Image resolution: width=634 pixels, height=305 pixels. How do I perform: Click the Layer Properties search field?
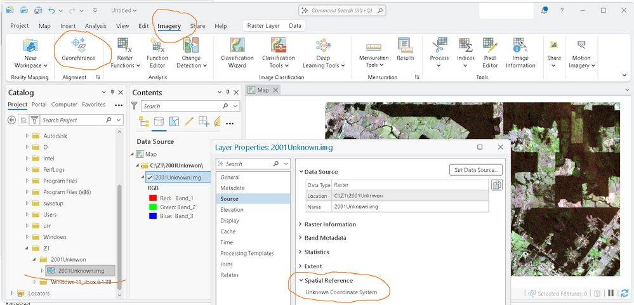point(249,164)
